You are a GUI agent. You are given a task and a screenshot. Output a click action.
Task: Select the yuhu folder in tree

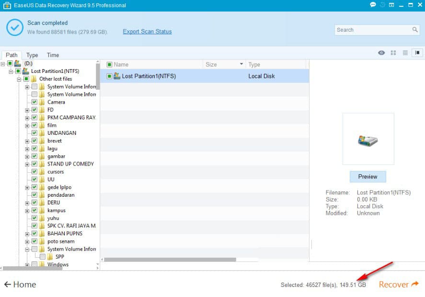(53, 218)
